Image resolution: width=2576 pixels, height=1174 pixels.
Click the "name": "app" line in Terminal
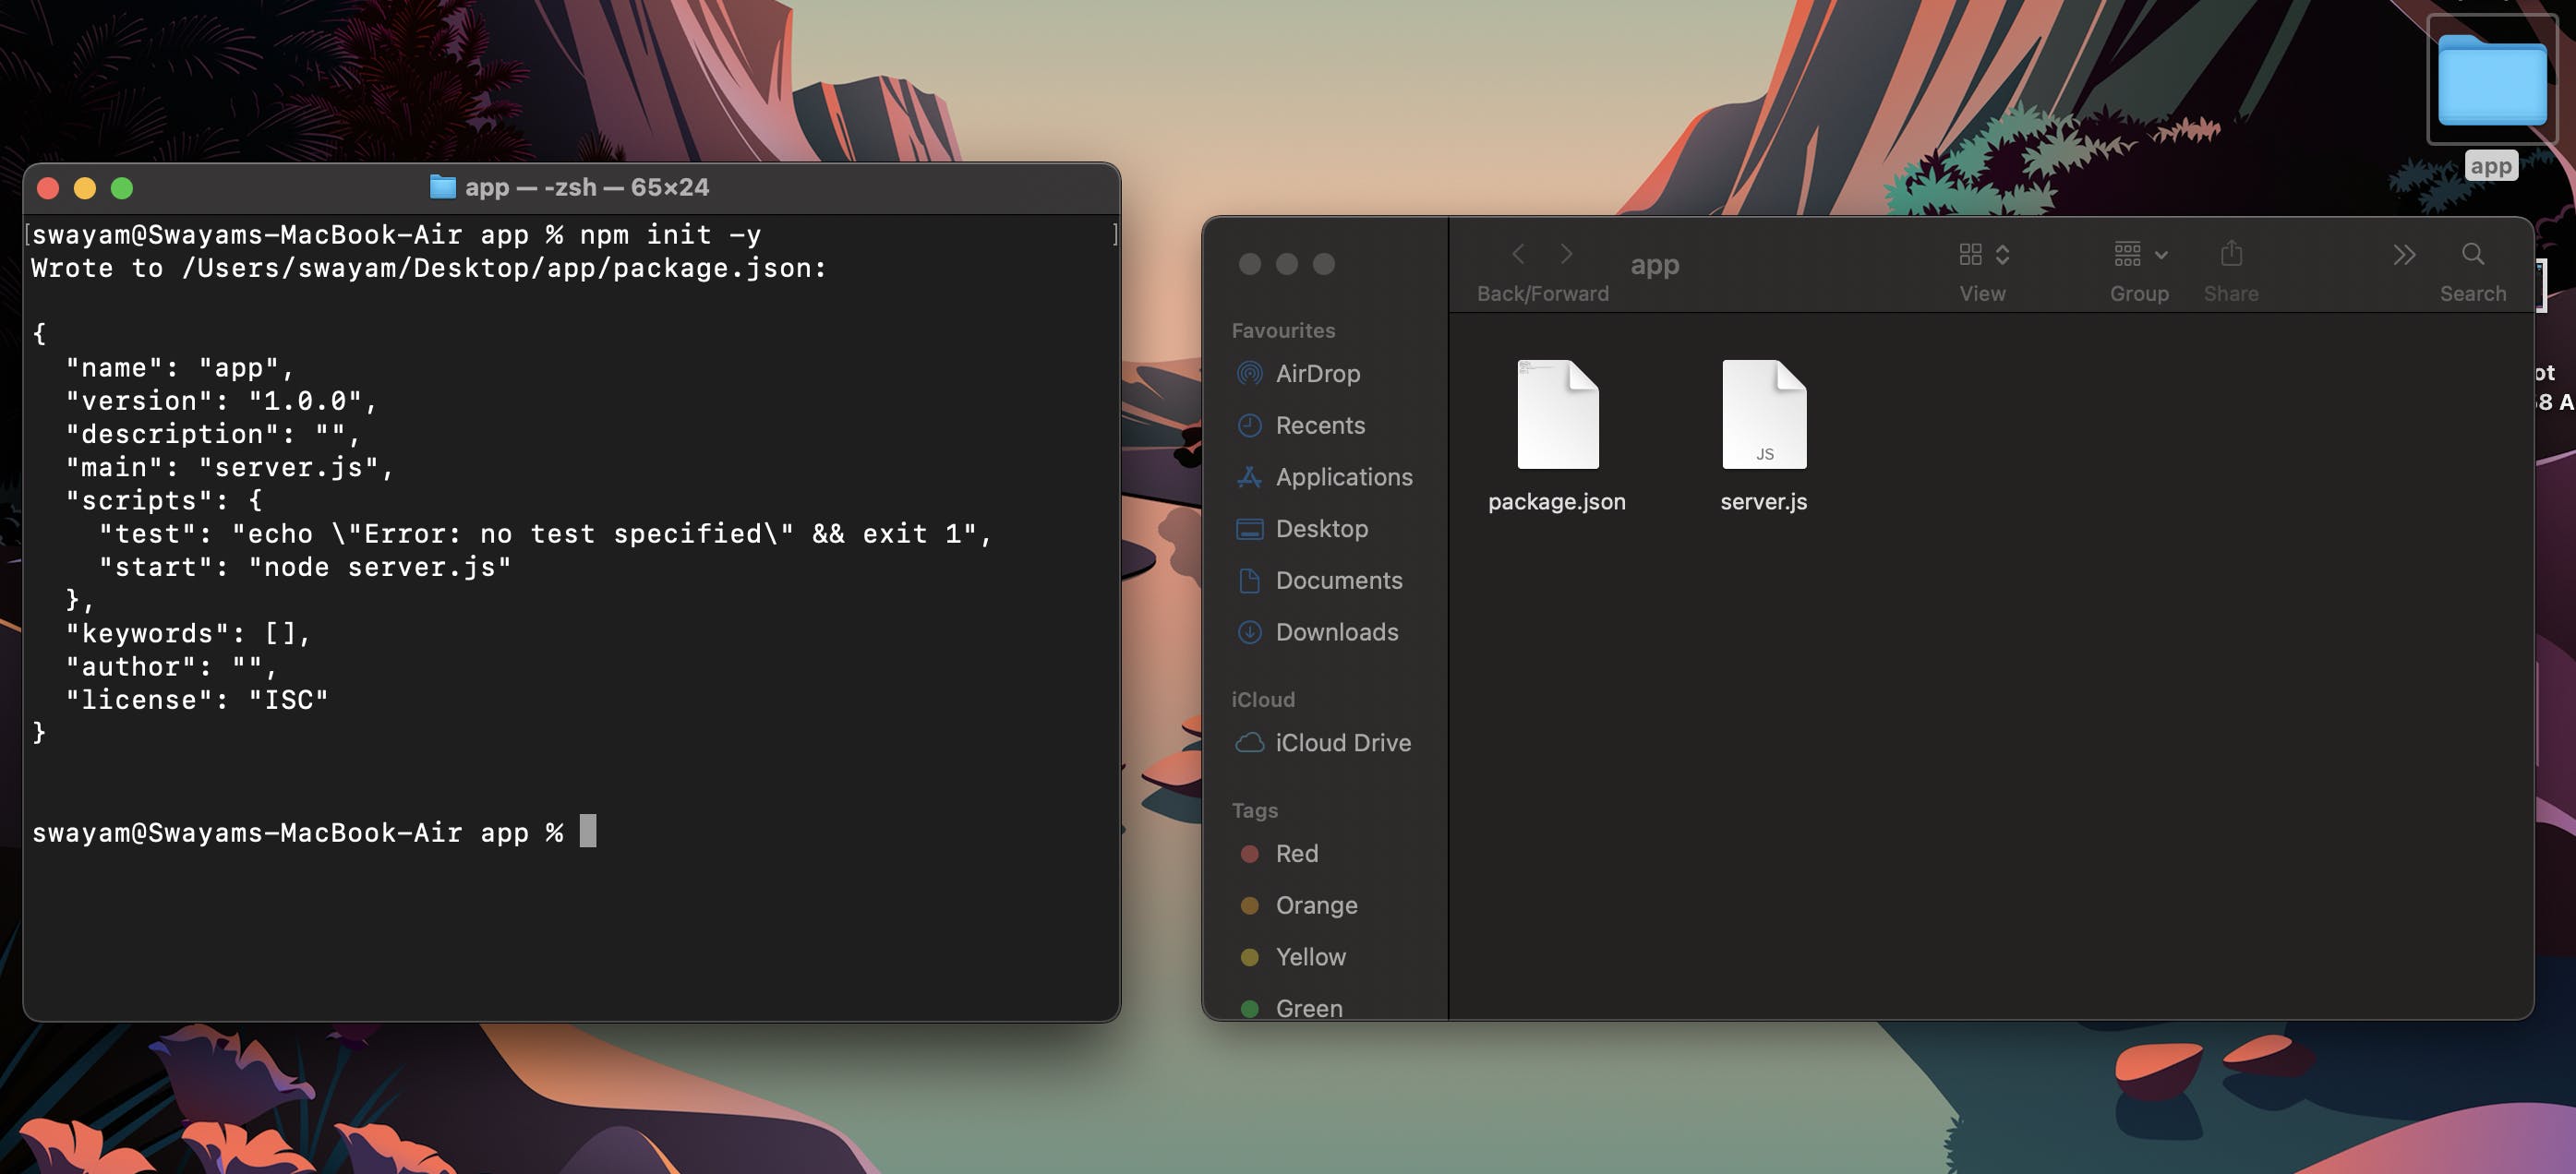[180, 368]
